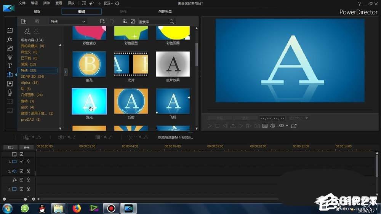Screen dimensions: 381x214
Task: Select the Alpha (15) tag
Action: [x=30, y=83]
